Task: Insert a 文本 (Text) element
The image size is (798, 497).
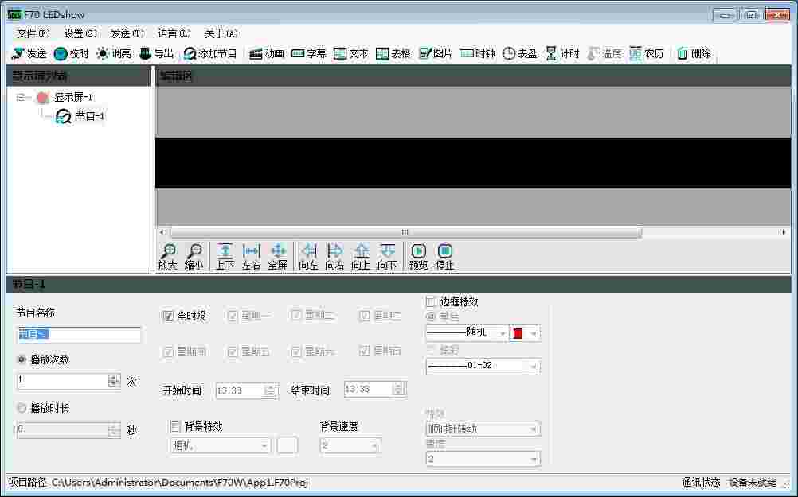Action: point(351,53)
